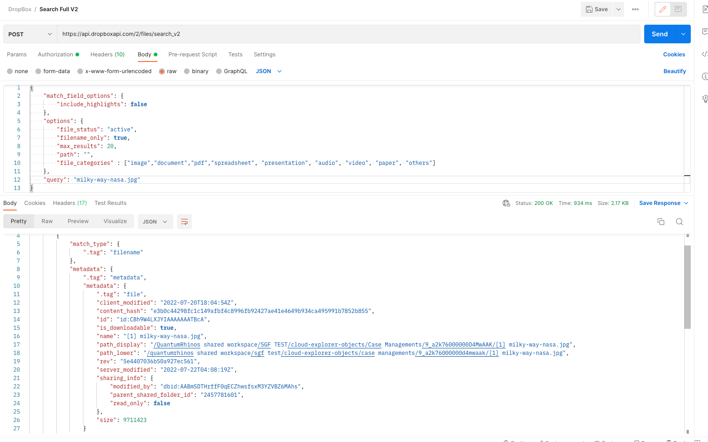
Task: Click the /quantumrhinos link in path_lower
Action: point(170,353)
